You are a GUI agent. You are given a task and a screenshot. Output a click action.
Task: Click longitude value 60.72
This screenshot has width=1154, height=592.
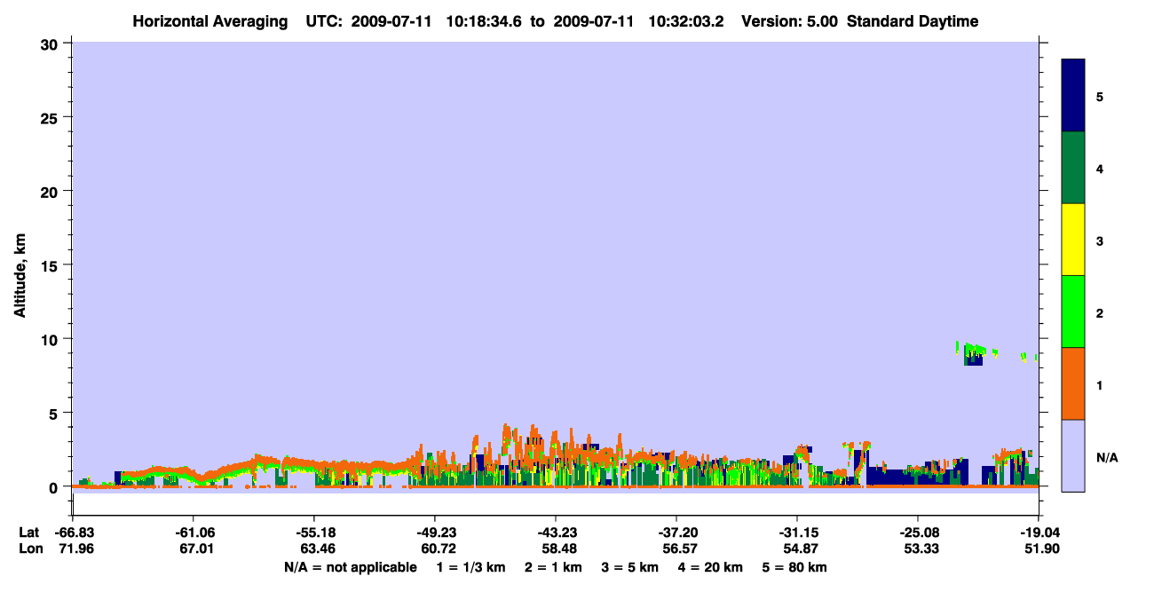pos(437,549)
